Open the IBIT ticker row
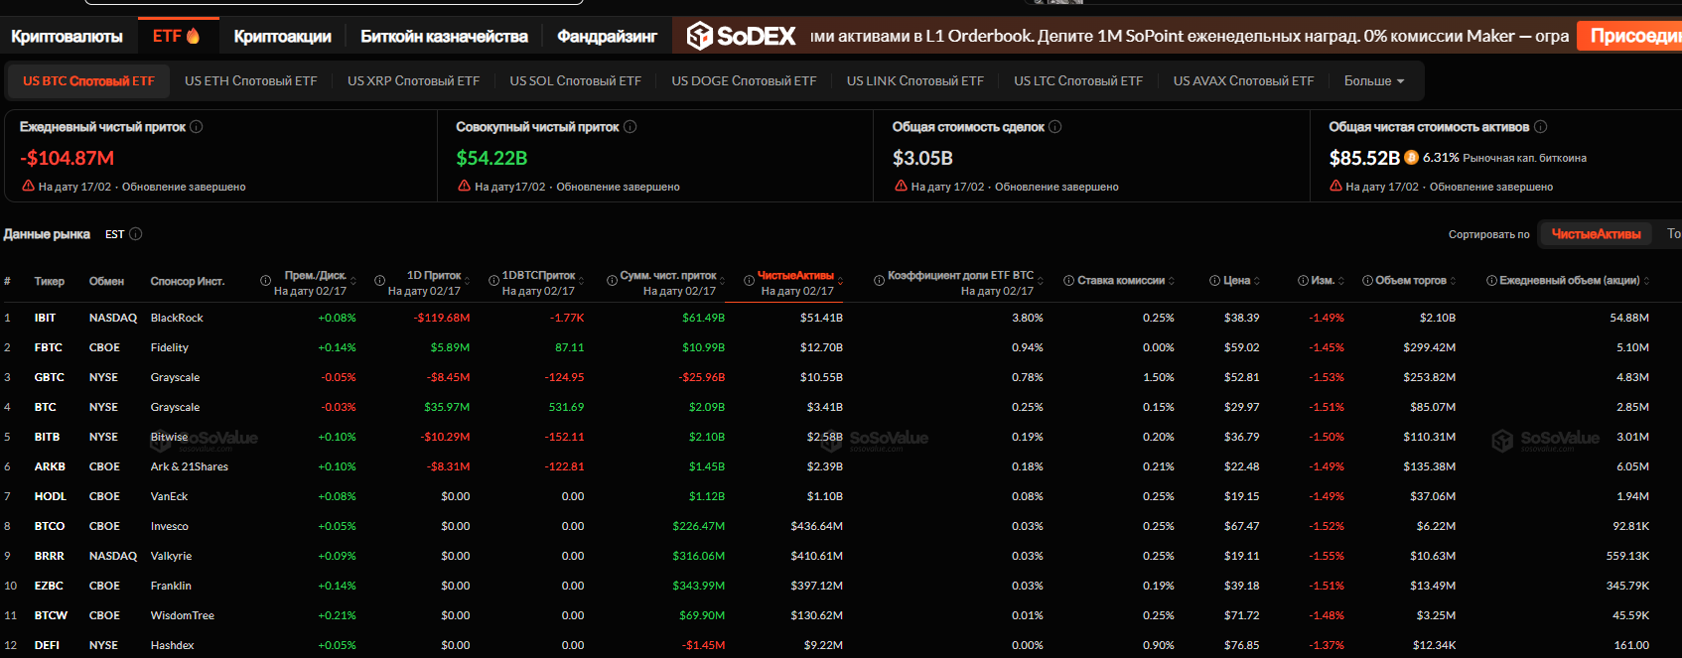The width and height of the screenshot is (1682, 658). tap(46, 318)
